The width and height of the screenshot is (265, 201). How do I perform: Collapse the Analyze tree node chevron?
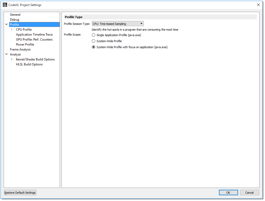pyautogui.click(x=7, y=54)
